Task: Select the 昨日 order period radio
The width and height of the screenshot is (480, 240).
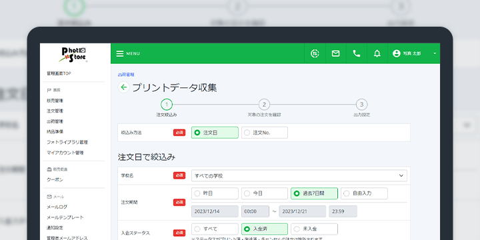Action: [x=215, y=193]
